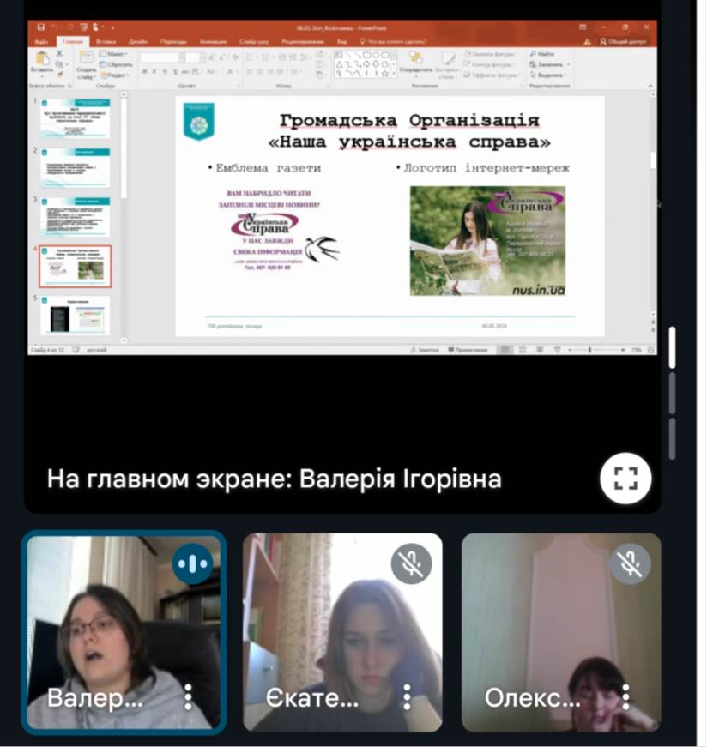Click the Find (Найти) magnifier button

541,54
